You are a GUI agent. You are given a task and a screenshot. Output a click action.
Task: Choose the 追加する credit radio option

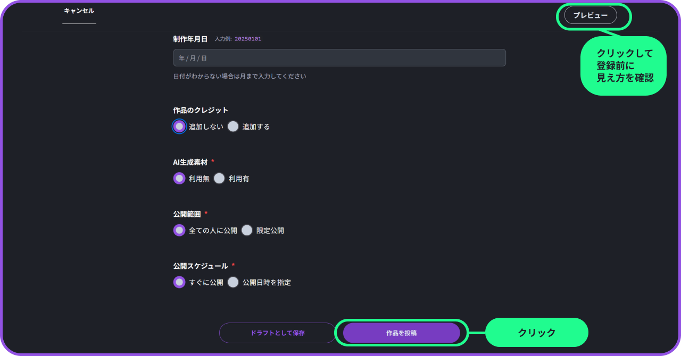pyautogui.click(x=233, y=126)
